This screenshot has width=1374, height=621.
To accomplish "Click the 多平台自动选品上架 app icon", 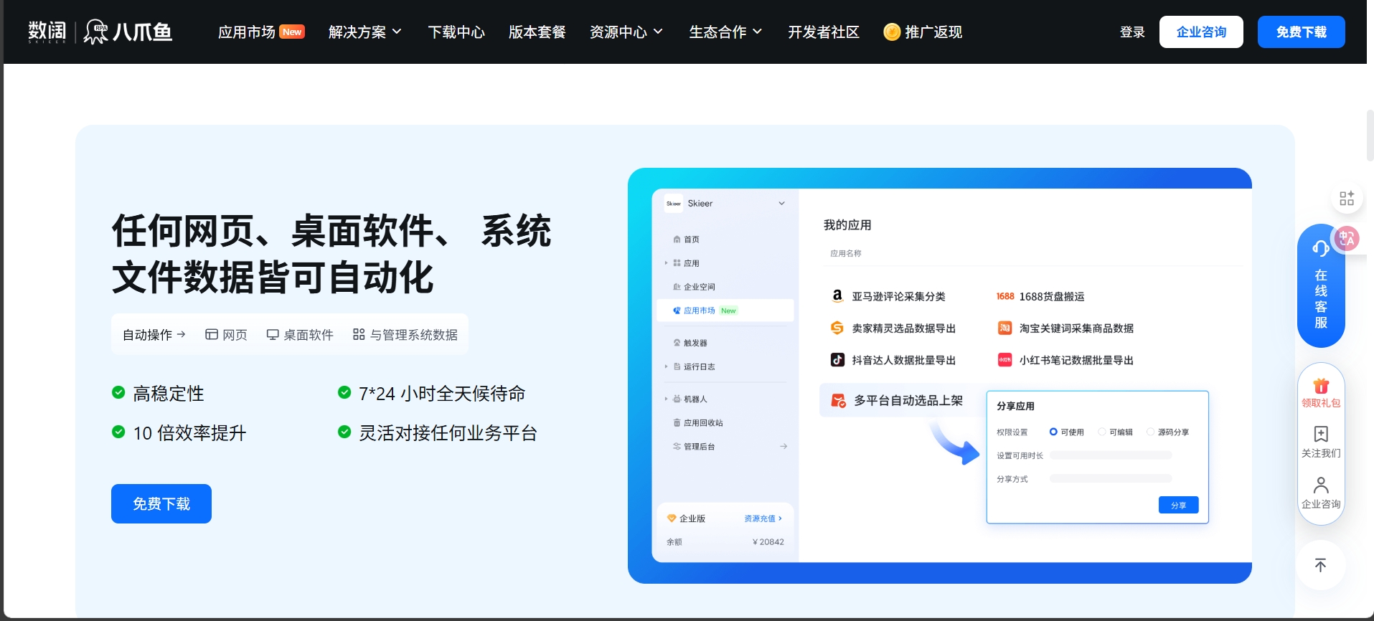I will [838, 400].
